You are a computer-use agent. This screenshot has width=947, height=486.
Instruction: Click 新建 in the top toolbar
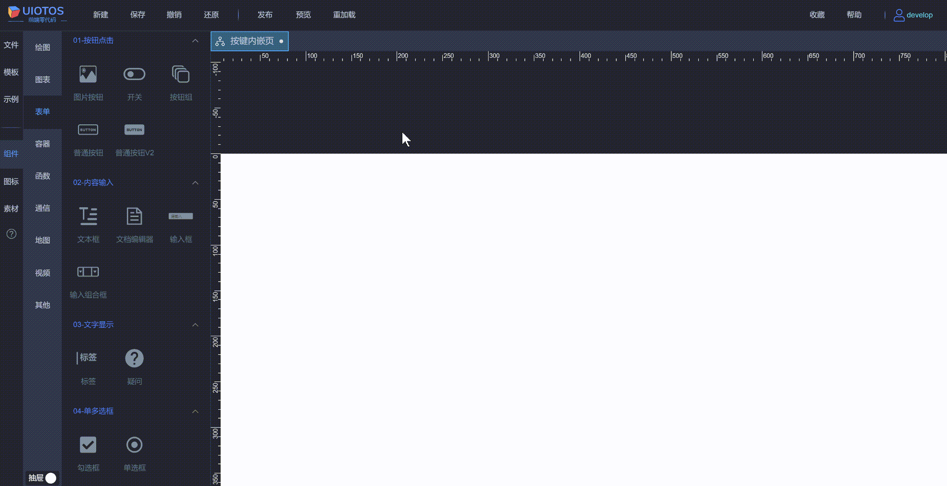point(101,15)
